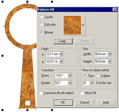
Task: Enable the Mirror Fill checkbox
Action: point(82,93)
